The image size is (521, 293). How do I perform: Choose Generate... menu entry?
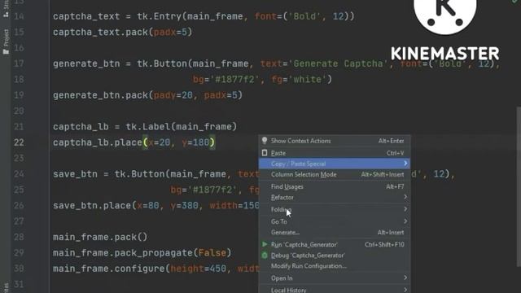[x=335, y=232]
